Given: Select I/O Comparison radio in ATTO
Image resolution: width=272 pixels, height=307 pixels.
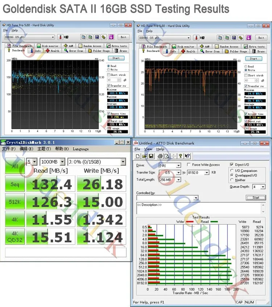Looking at the screenshot, I should click(x=232, y=171).
